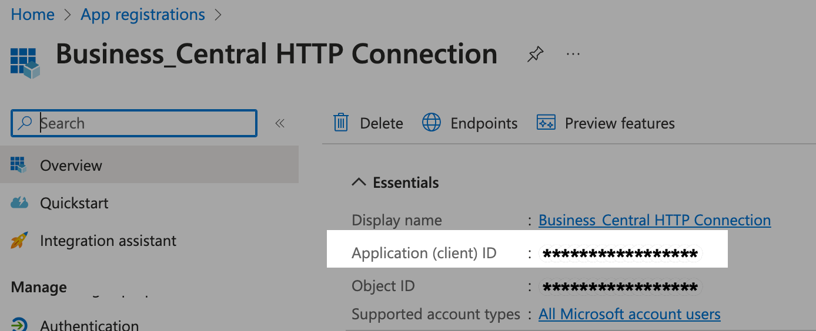
Task: Click the Integration assistant rocket icon
Action: tap(19, 241)
